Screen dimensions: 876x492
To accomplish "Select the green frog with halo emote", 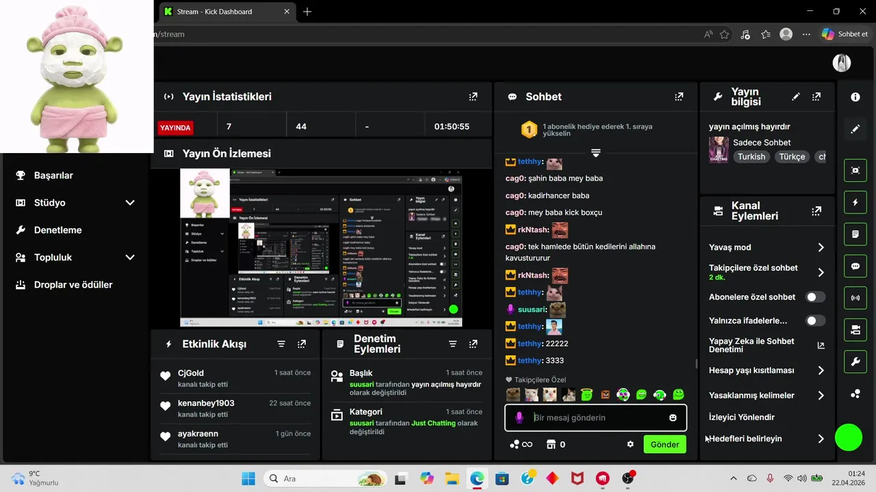I will [x=587, y=394].
